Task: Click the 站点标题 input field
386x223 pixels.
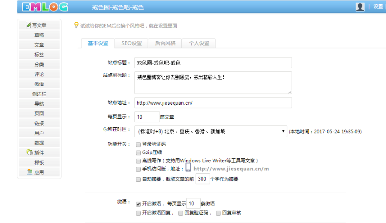Action: [x=213, y=63]
